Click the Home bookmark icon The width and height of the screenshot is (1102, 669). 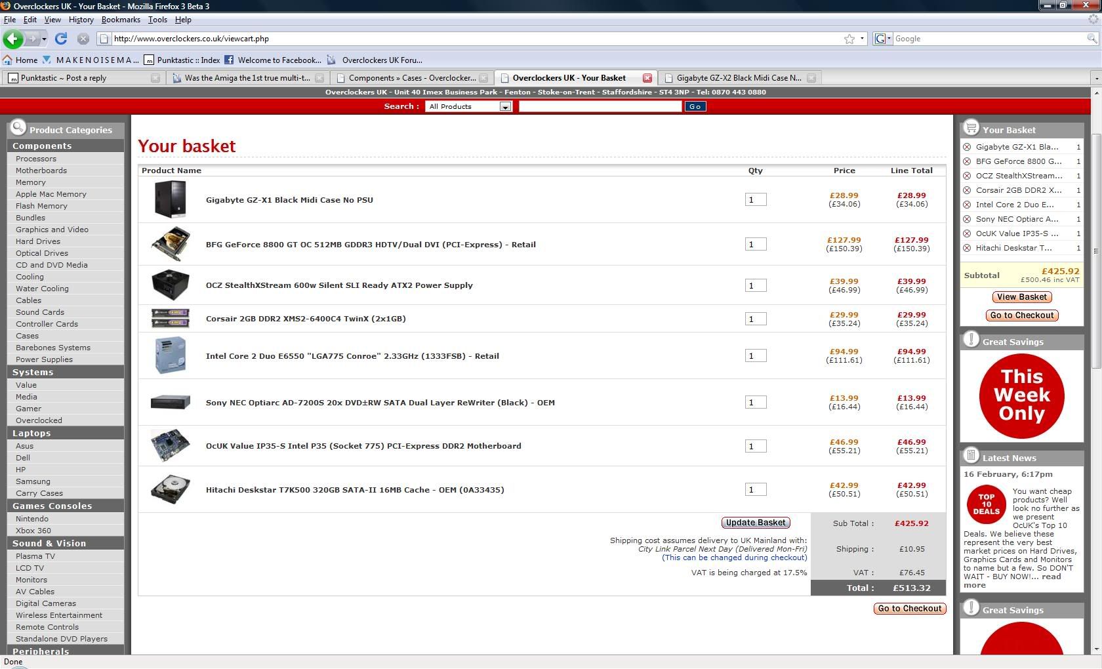pos(8,60)
